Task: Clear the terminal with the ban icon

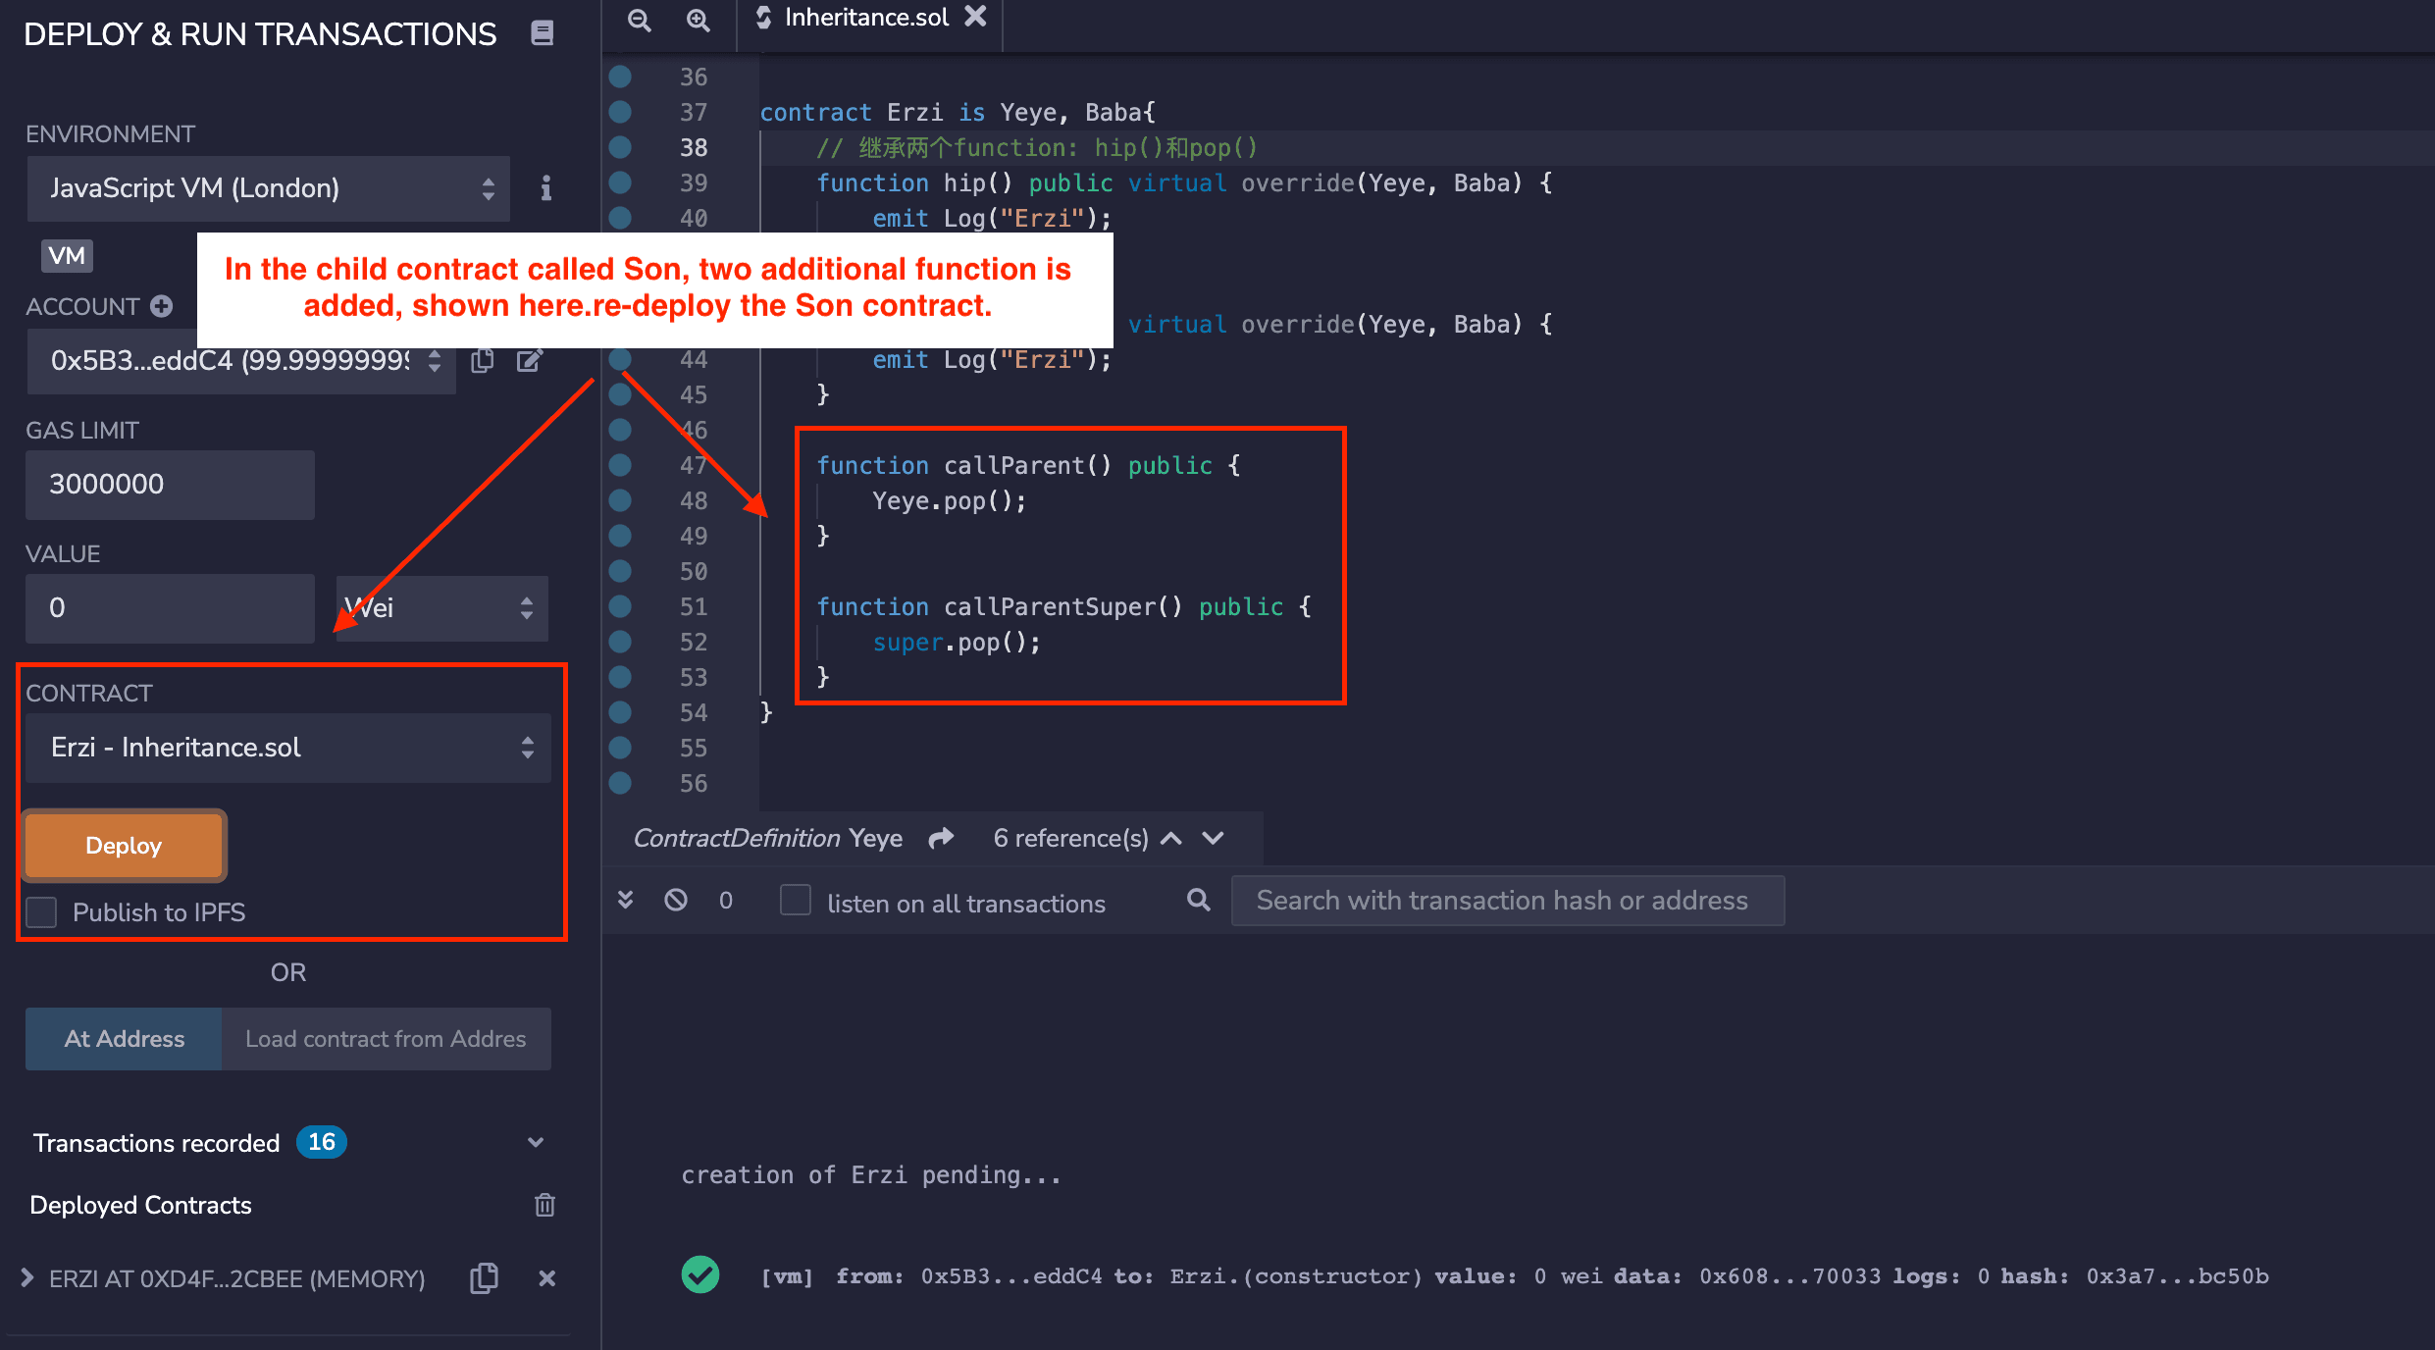Action: 676,900
